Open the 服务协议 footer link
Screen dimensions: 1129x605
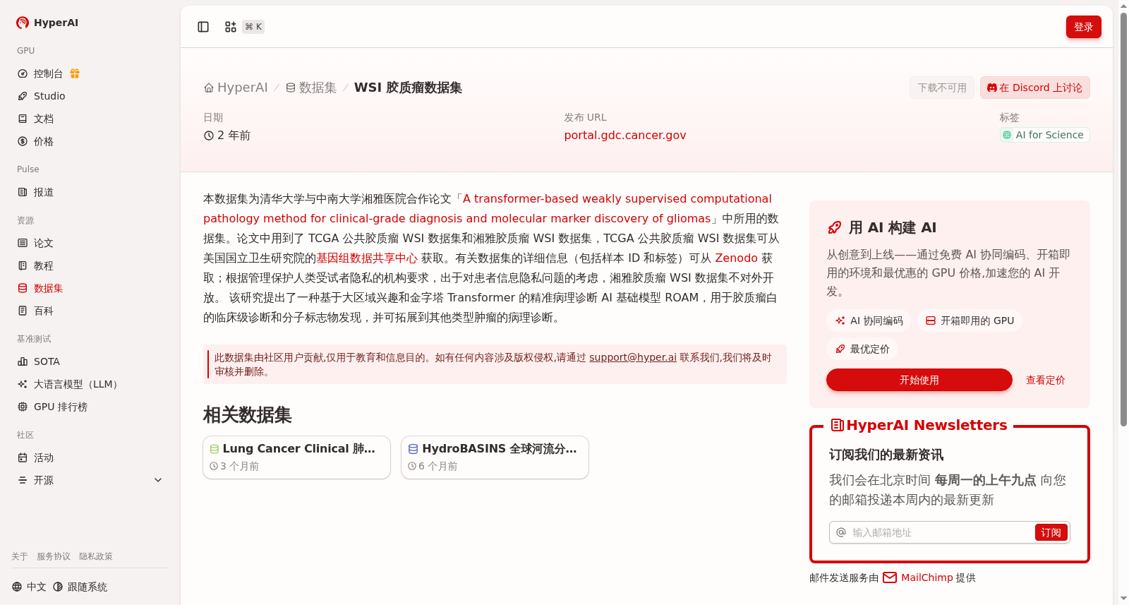(x=54, y=556)
